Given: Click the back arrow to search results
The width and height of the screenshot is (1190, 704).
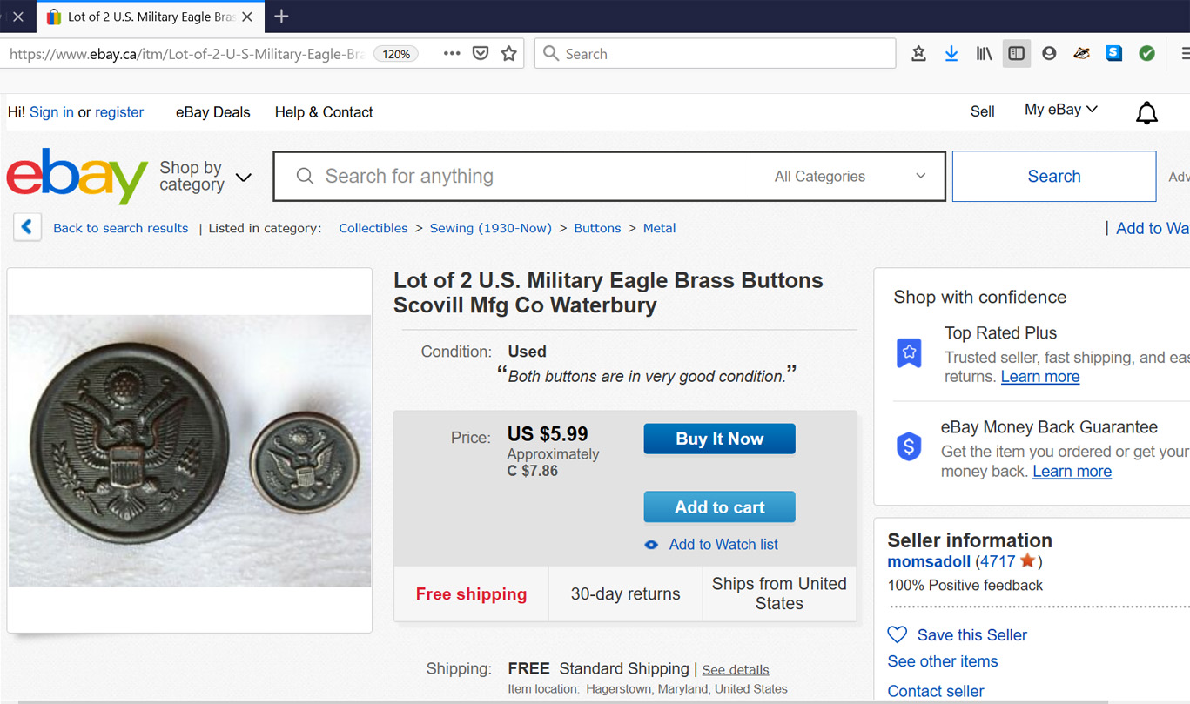Looking at the screenshot, I should (x=27, y=228).
